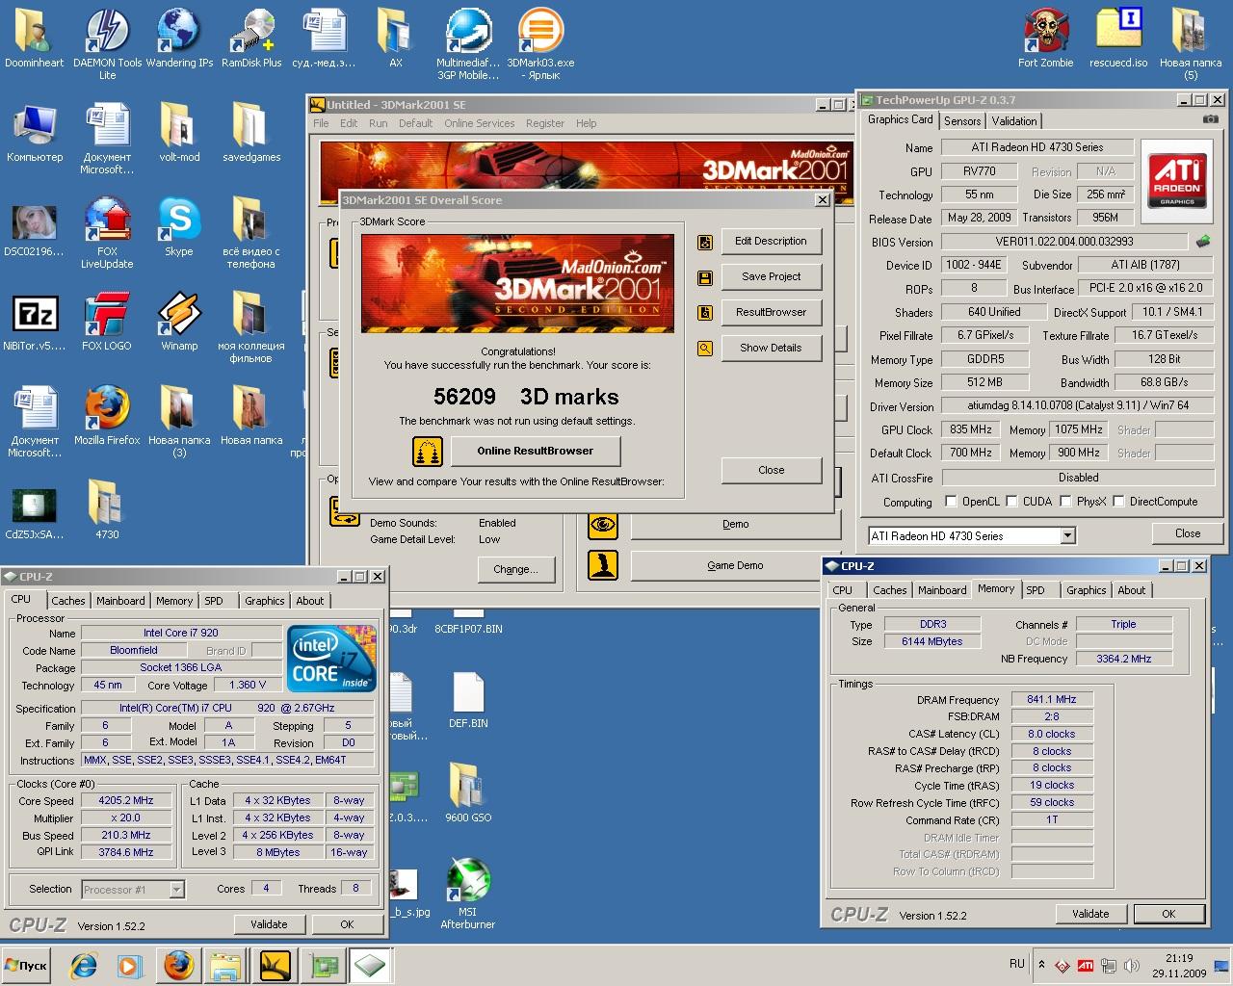Launch DAEMON Tools Lite shortcut
The width and height of the screenshot is (1233, 986).
coord(107,43)
